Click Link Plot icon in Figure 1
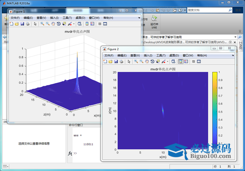The width and height of the screenshot is (245, 171). 79,24
